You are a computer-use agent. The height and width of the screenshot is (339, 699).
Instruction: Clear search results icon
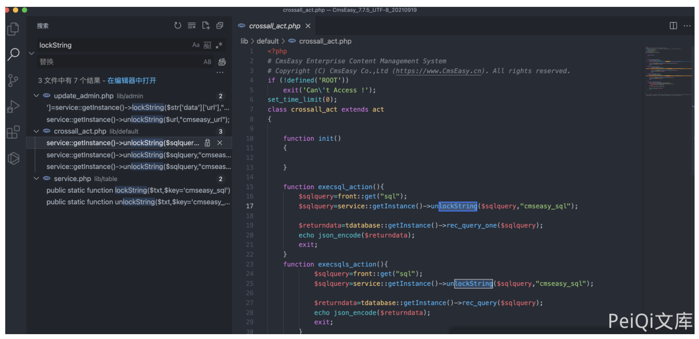(192, 25)
